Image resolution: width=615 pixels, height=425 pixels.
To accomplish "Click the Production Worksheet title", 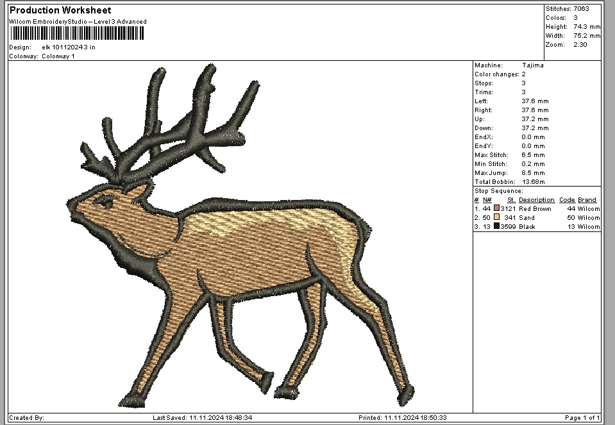I will pyautogui.click(x=60, y=10).
